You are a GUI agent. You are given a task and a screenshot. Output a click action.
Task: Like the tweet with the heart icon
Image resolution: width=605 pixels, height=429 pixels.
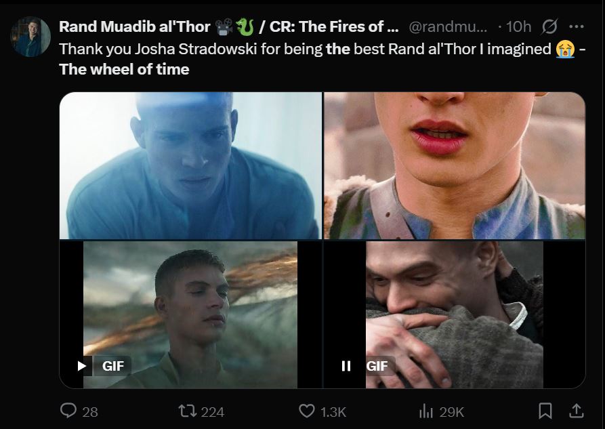pos(307,411)
